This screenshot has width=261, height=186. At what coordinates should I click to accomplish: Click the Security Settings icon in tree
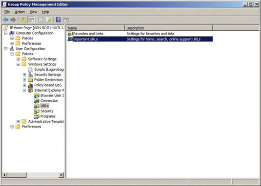(x=30, y=74)
